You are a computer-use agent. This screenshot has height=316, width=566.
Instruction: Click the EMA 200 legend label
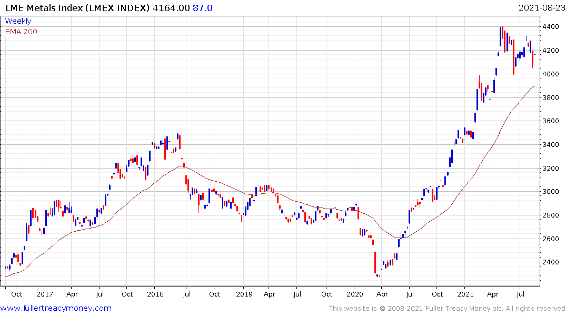pyautogui.click(x=21, y=32)
